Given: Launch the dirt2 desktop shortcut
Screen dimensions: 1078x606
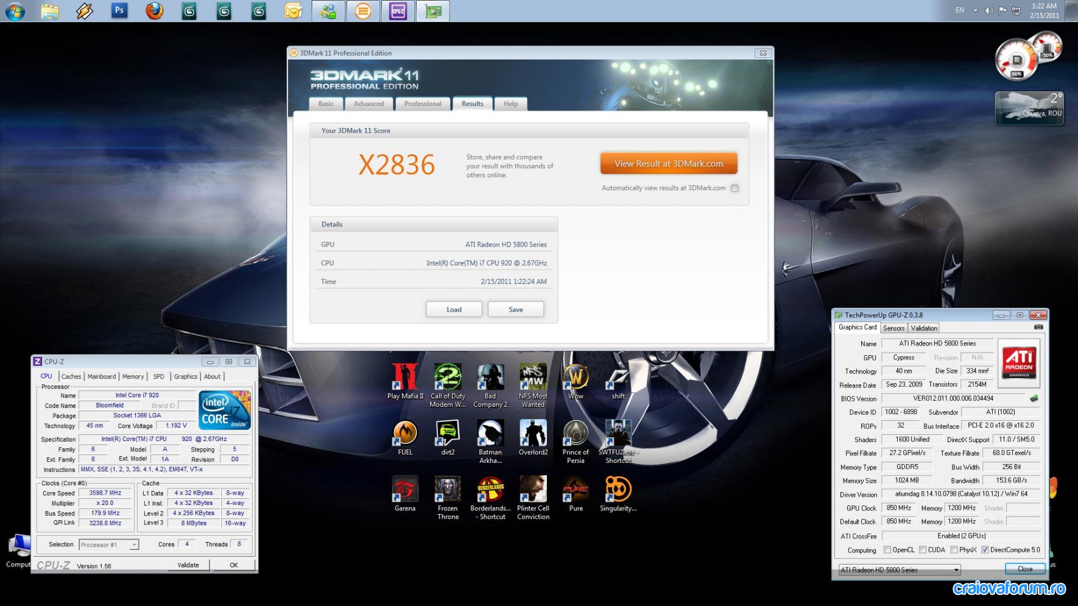Looking at the screenshot, I should click(448, 438).
